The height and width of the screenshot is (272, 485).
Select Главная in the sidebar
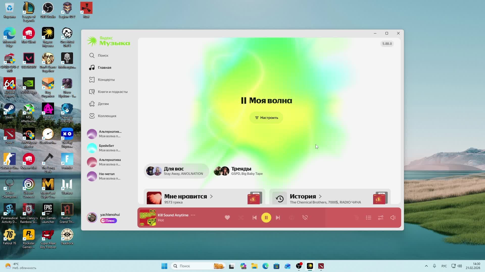click(104, 67)
